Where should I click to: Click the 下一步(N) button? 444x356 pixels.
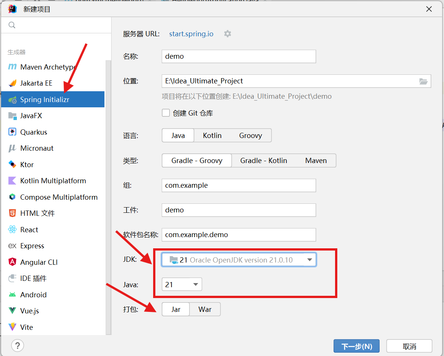356,346
